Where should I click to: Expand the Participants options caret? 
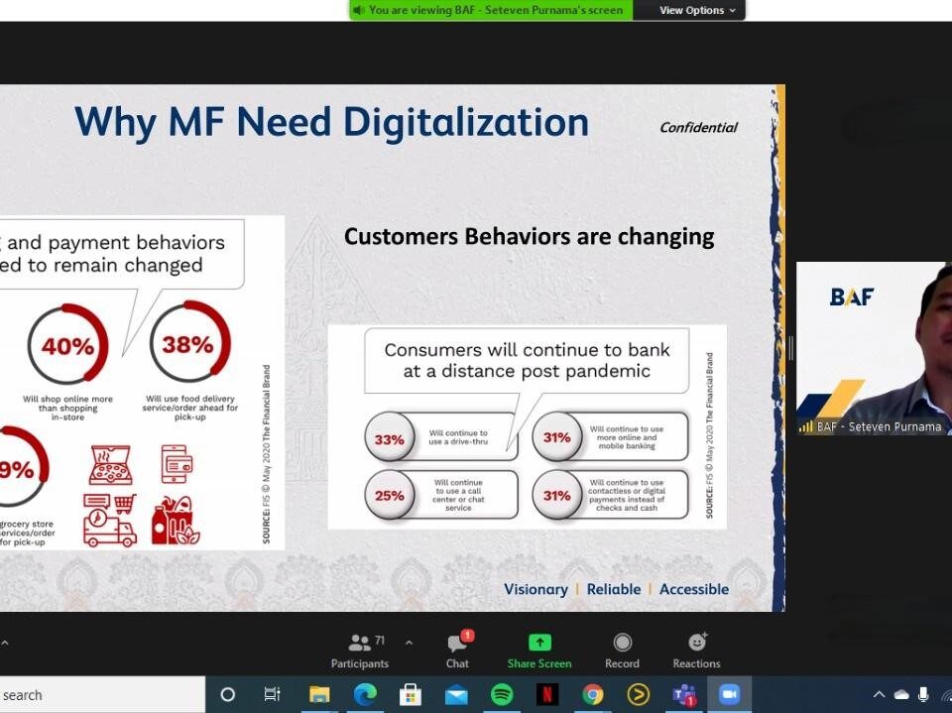409,643
